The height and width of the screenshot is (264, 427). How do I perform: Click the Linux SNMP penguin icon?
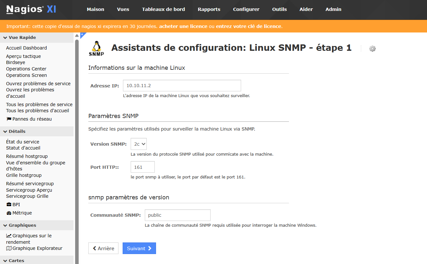click(96, 48)
